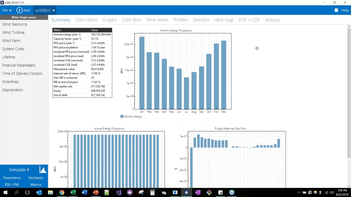Open Windows Search from the taskbar
Screen dimensions: 351x197
pyautogui.click(x=16, y=193)
